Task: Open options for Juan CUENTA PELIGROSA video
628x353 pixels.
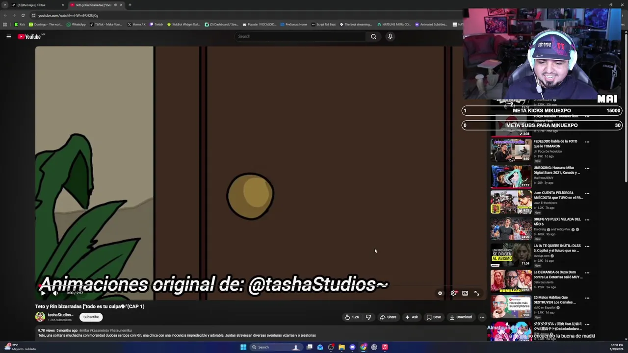Action: pyautogui.click(x=587, y=193)
